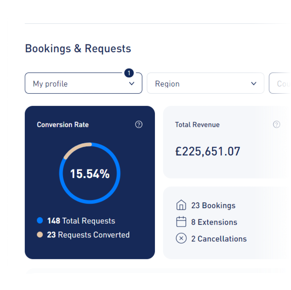The height and width of the screenshot is (290, 291).
Task: Click the chevron arrow in My profile
Action: [131, 84]
